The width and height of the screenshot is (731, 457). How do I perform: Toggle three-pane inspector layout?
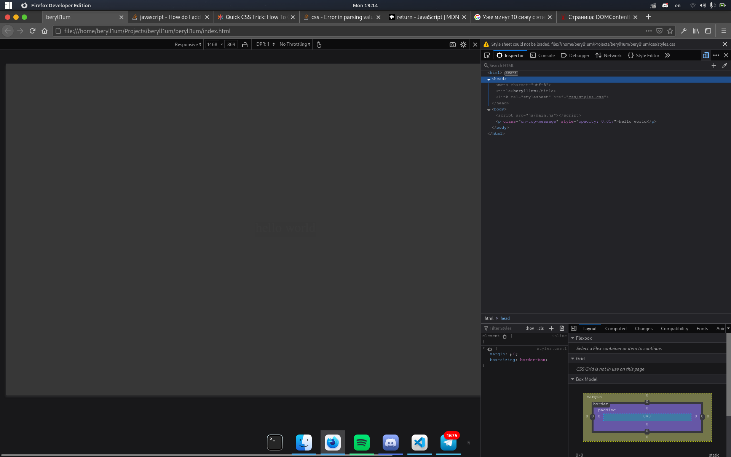[x=574, y=328]
